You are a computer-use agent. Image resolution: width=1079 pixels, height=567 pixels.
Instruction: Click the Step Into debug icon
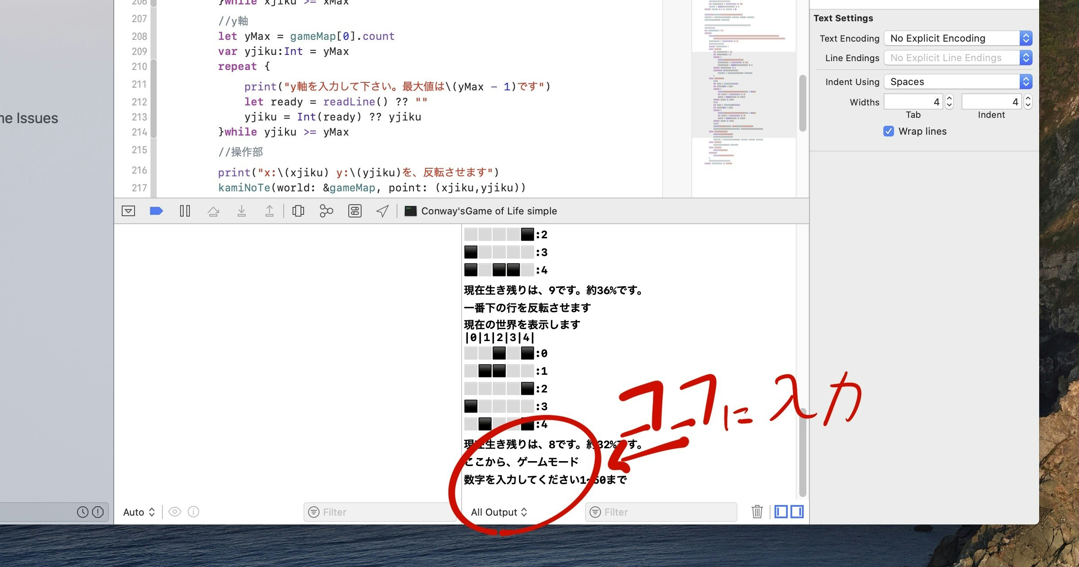tap(241, 211)
